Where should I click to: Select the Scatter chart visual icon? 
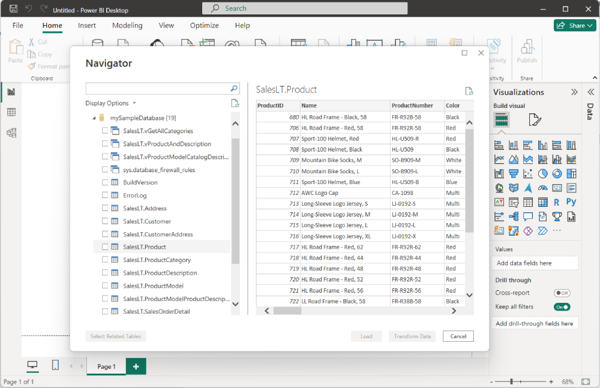(x=528, y=174)
